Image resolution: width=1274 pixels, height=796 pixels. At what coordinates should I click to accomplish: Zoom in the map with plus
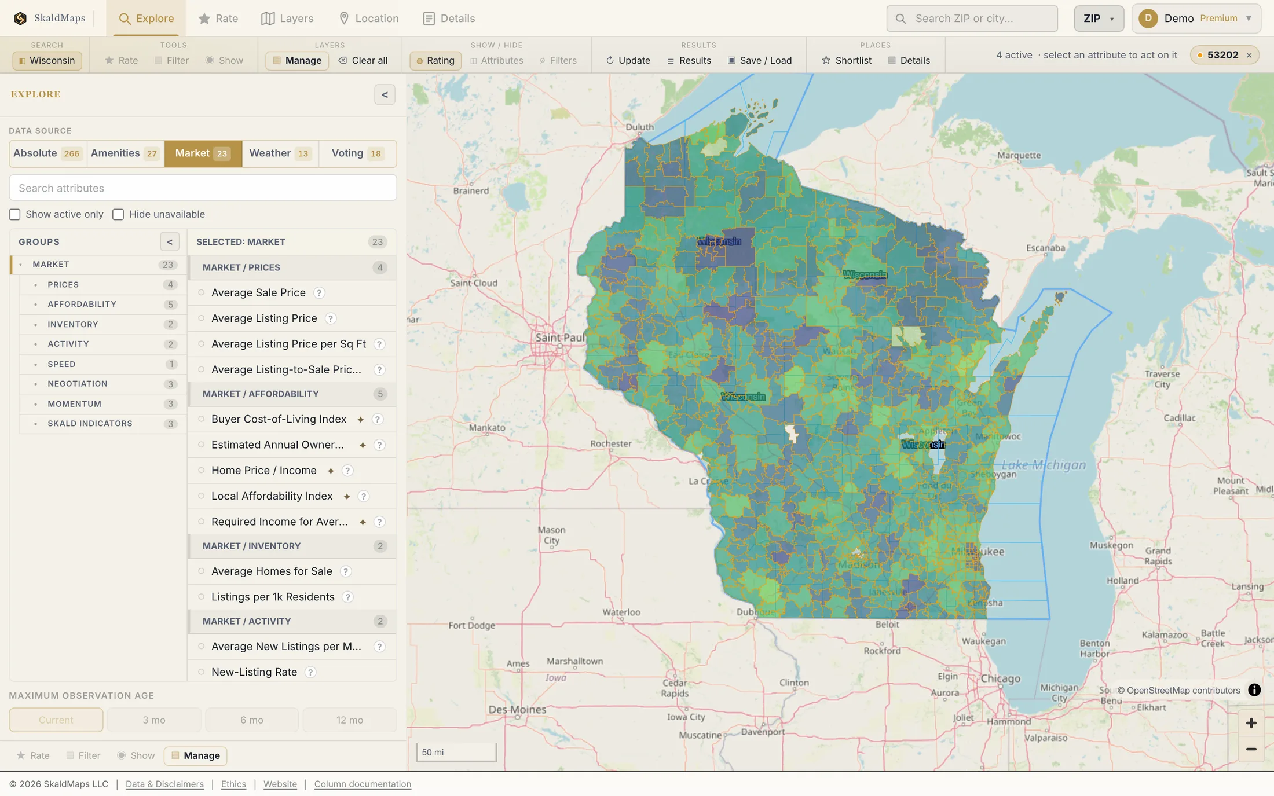(1251, 723)
